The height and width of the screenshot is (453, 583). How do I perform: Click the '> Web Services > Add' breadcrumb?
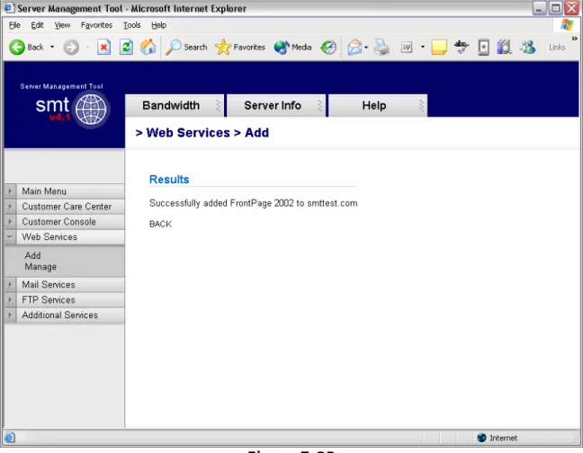pos(202,132)
